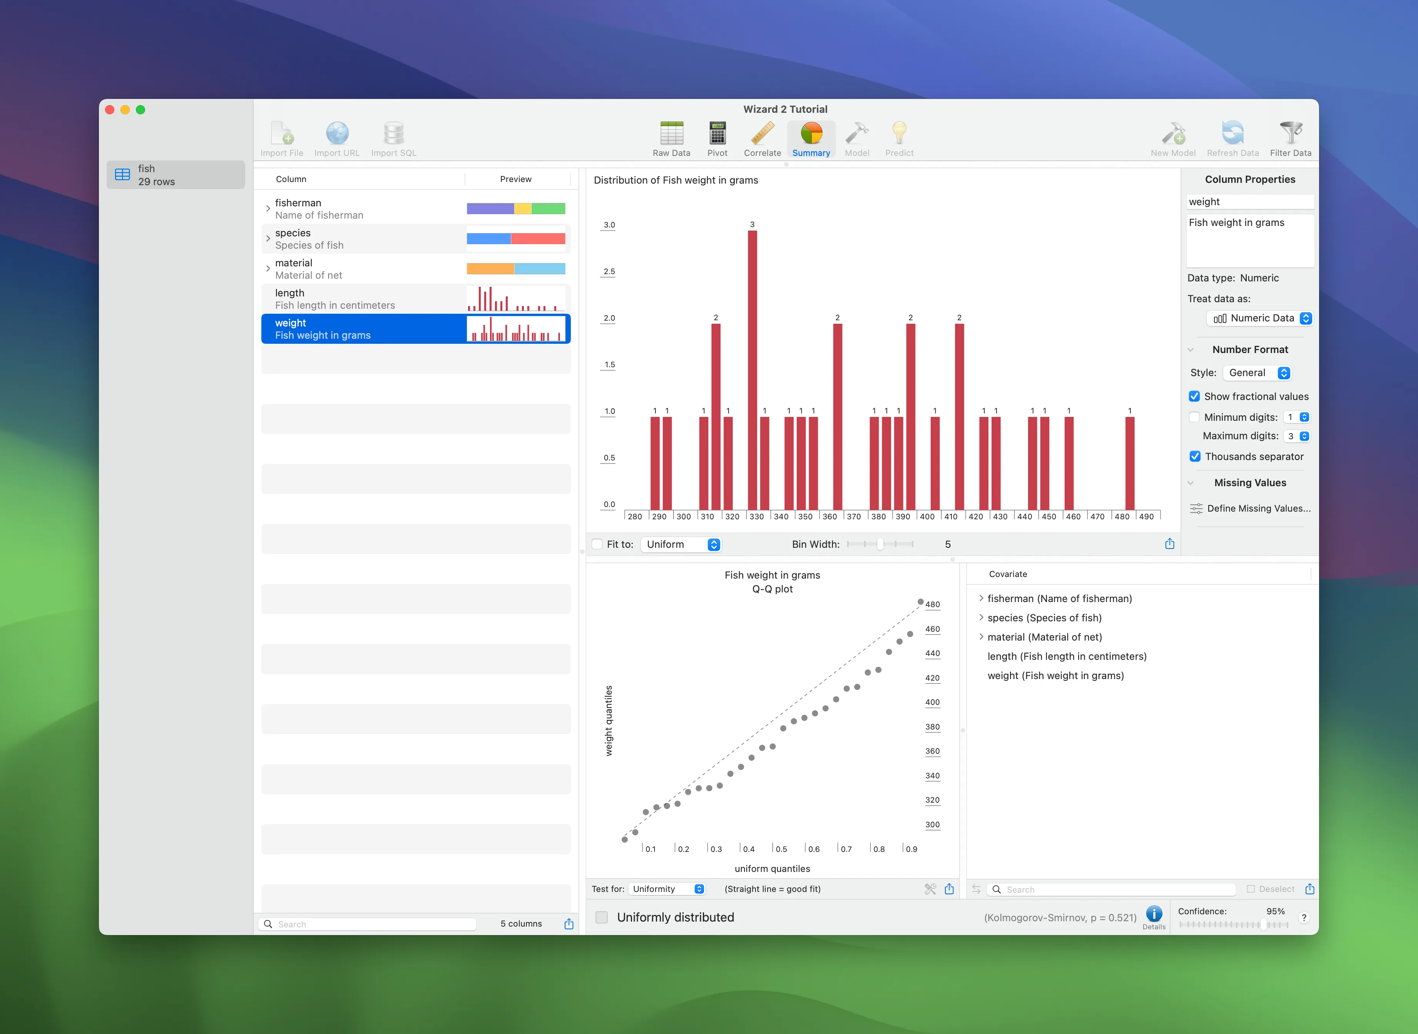Screen dimensions: 1418x1034
Task: Uncheck Show fractional values
Action: [1195, 396]
